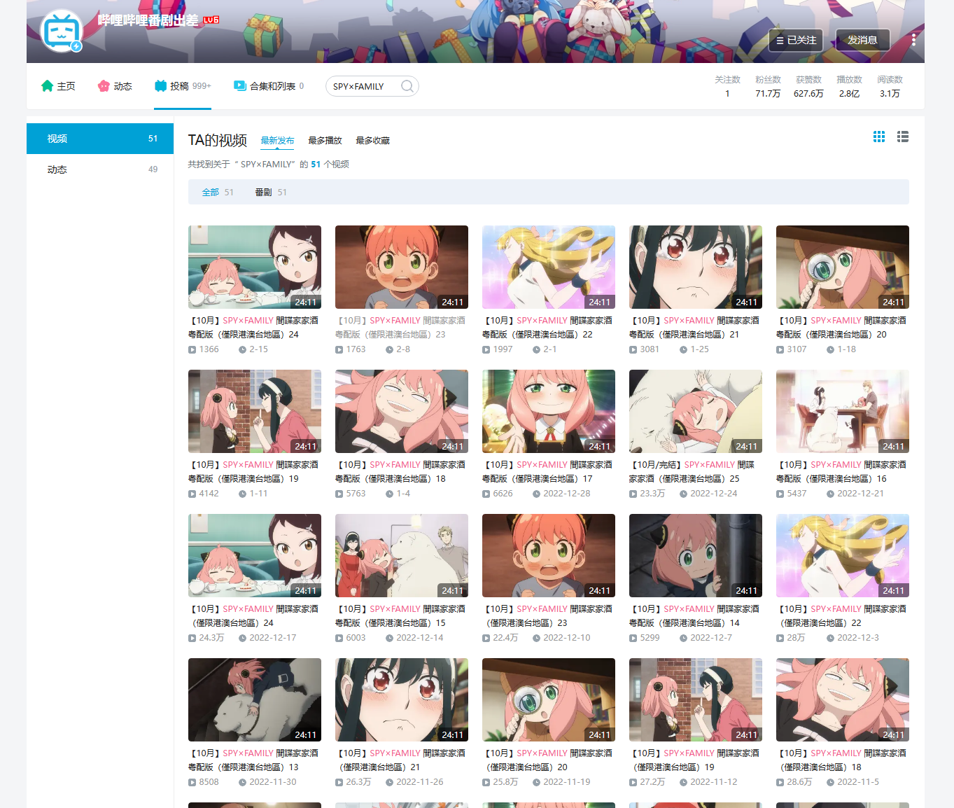Select 视频 51 in the left sidebar

(x=100, y=139)
